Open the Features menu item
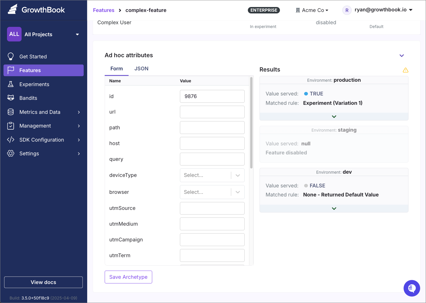426x303 pixels. [x=43, y=70]
